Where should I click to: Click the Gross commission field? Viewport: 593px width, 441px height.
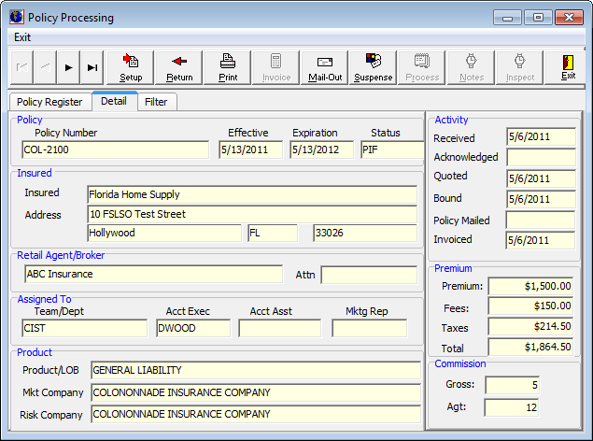click(512, 385)
